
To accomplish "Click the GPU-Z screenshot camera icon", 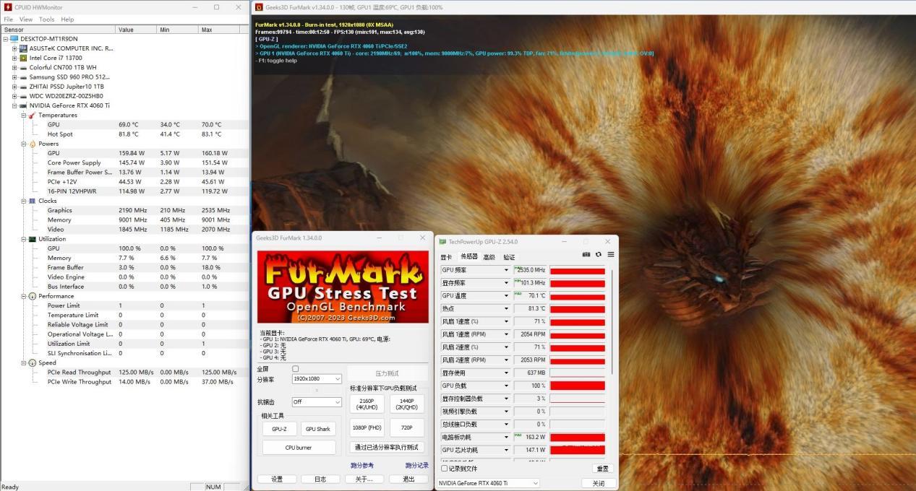I will (x=586, y=255).
